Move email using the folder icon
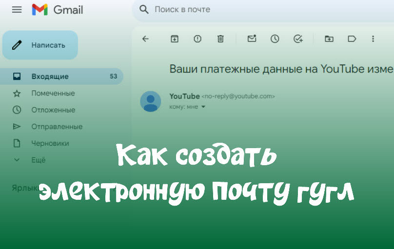 329,39
